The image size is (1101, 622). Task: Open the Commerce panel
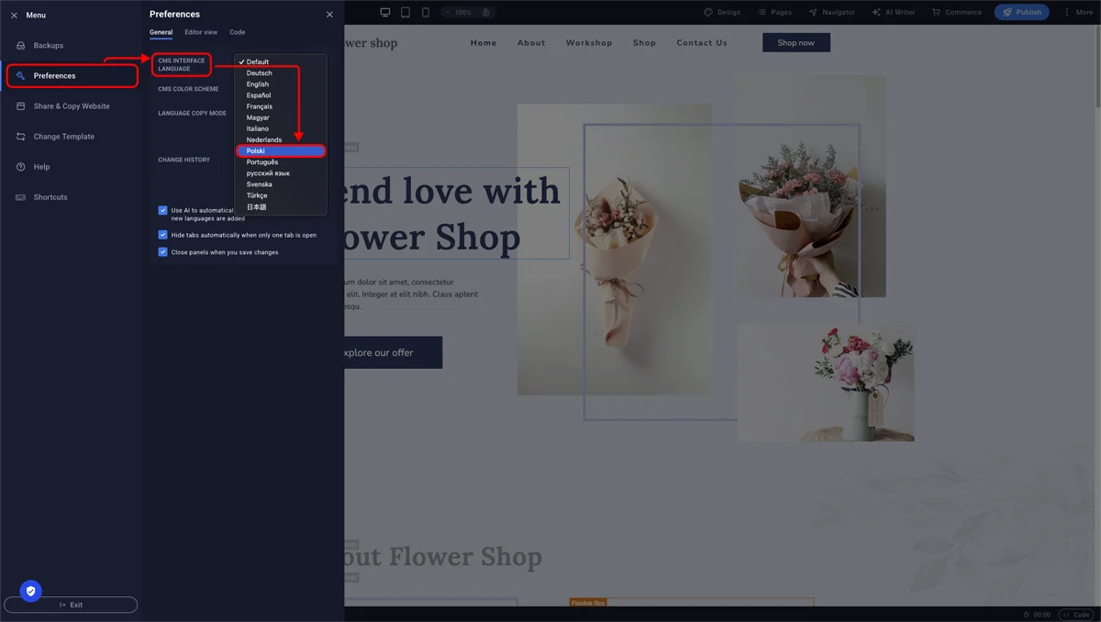956,12
